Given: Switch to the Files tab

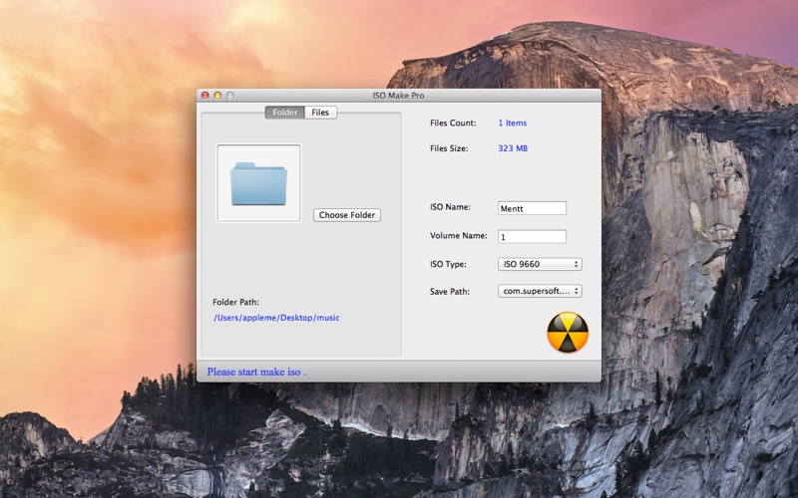Looking at the screenshot, I should point(320,113).
